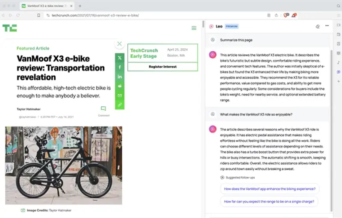Screen dimensions: 342x218
Task: Click 'Summarize this page' user message
Action: (x=236, y=40)
